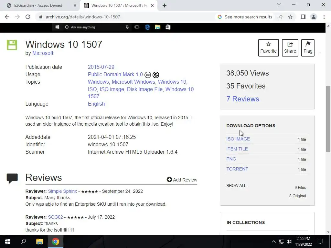Download the ISO IMAGE option

point(238,139)
